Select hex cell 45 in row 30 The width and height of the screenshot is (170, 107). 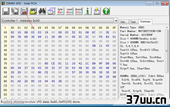coord(108,46)
